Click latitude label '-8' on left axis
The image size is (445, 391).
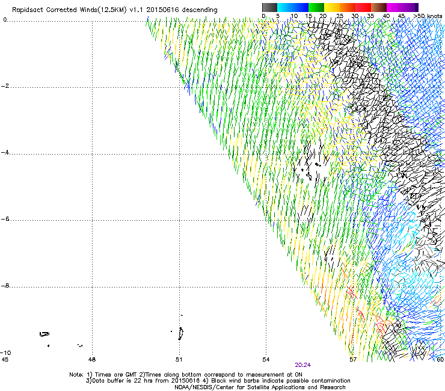(x=5, y=285)
